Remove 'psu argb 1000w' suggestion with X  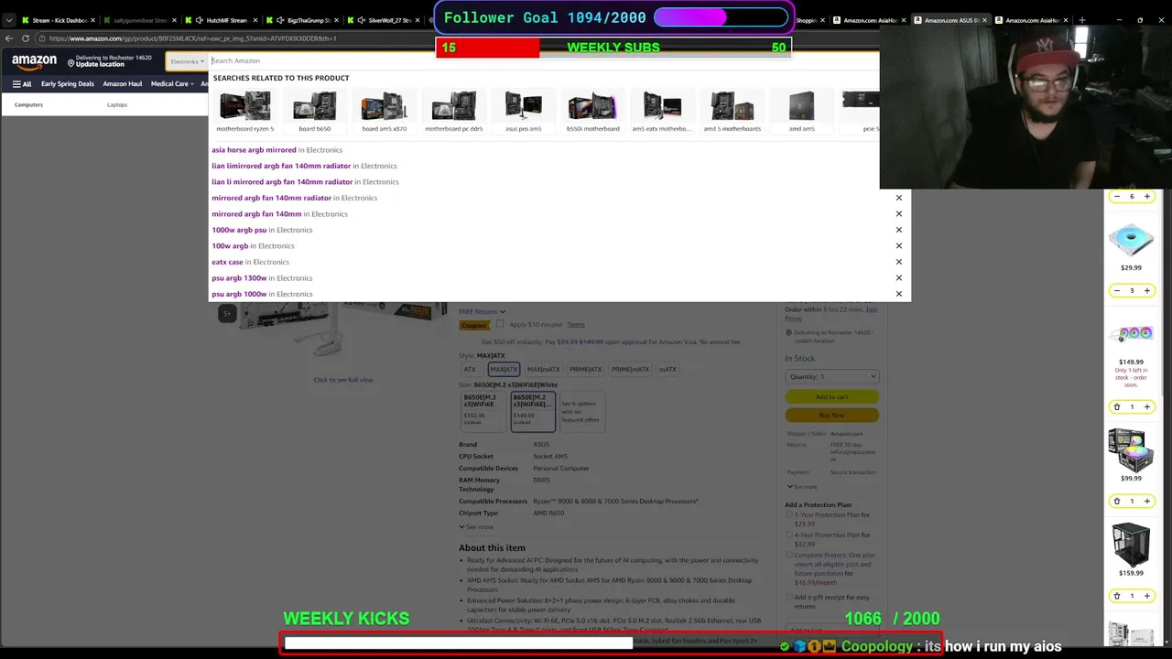point(898,294)
